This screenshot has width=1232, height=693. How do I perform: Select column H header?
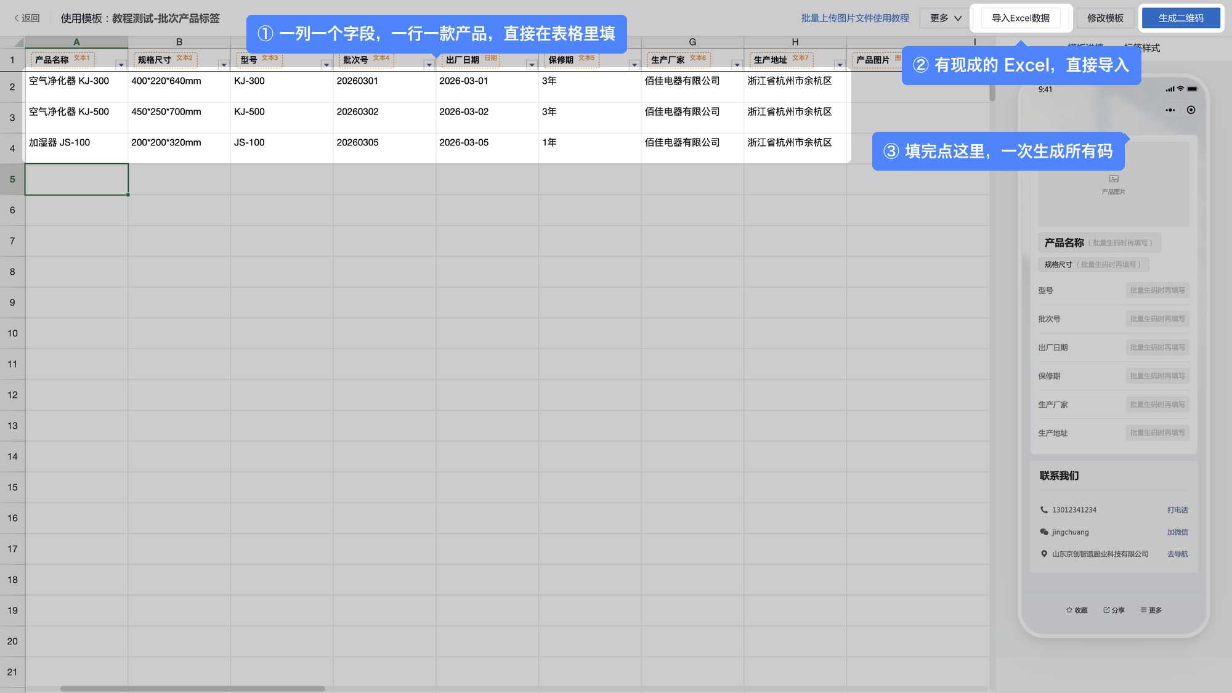(795, 42)
